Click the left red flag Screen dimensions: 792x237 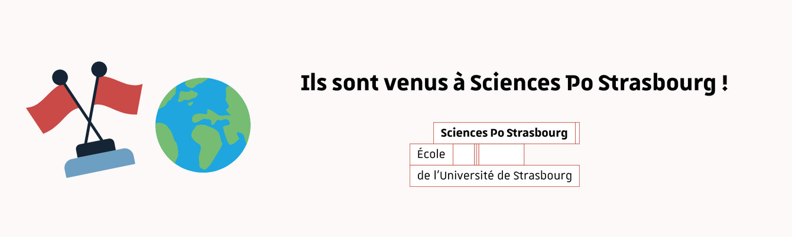coord(50,109)
